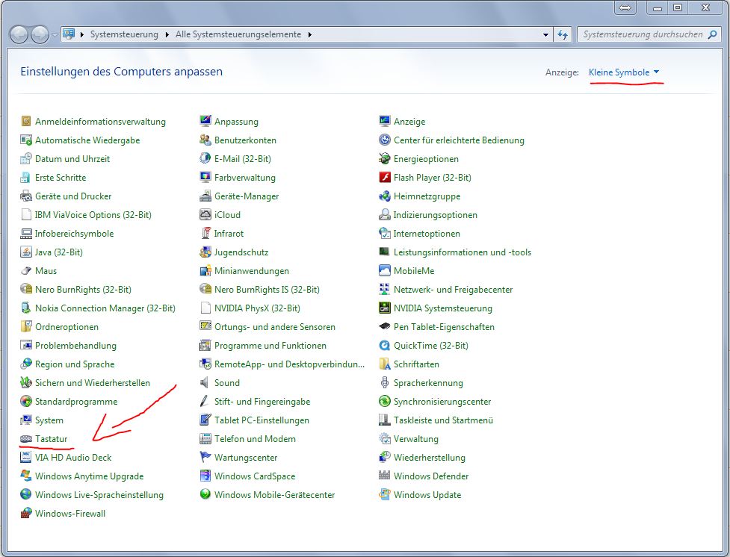Open Region und Sprache link

pos(75,364)
